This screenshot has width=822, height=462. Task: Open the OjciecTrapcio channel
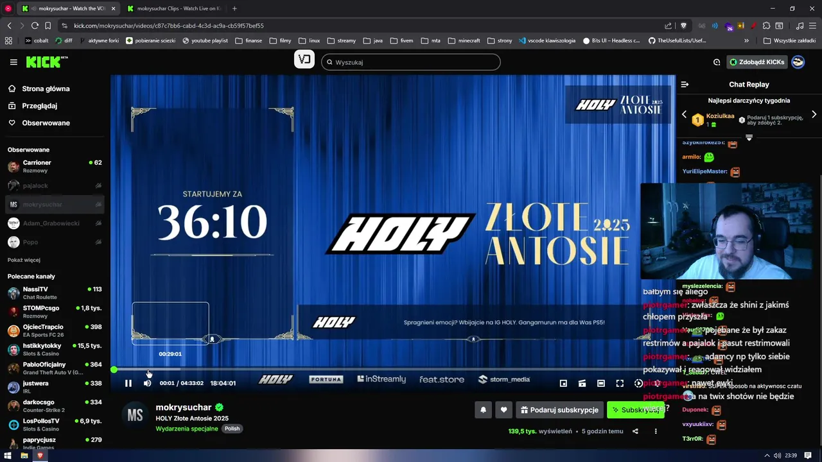55,330
